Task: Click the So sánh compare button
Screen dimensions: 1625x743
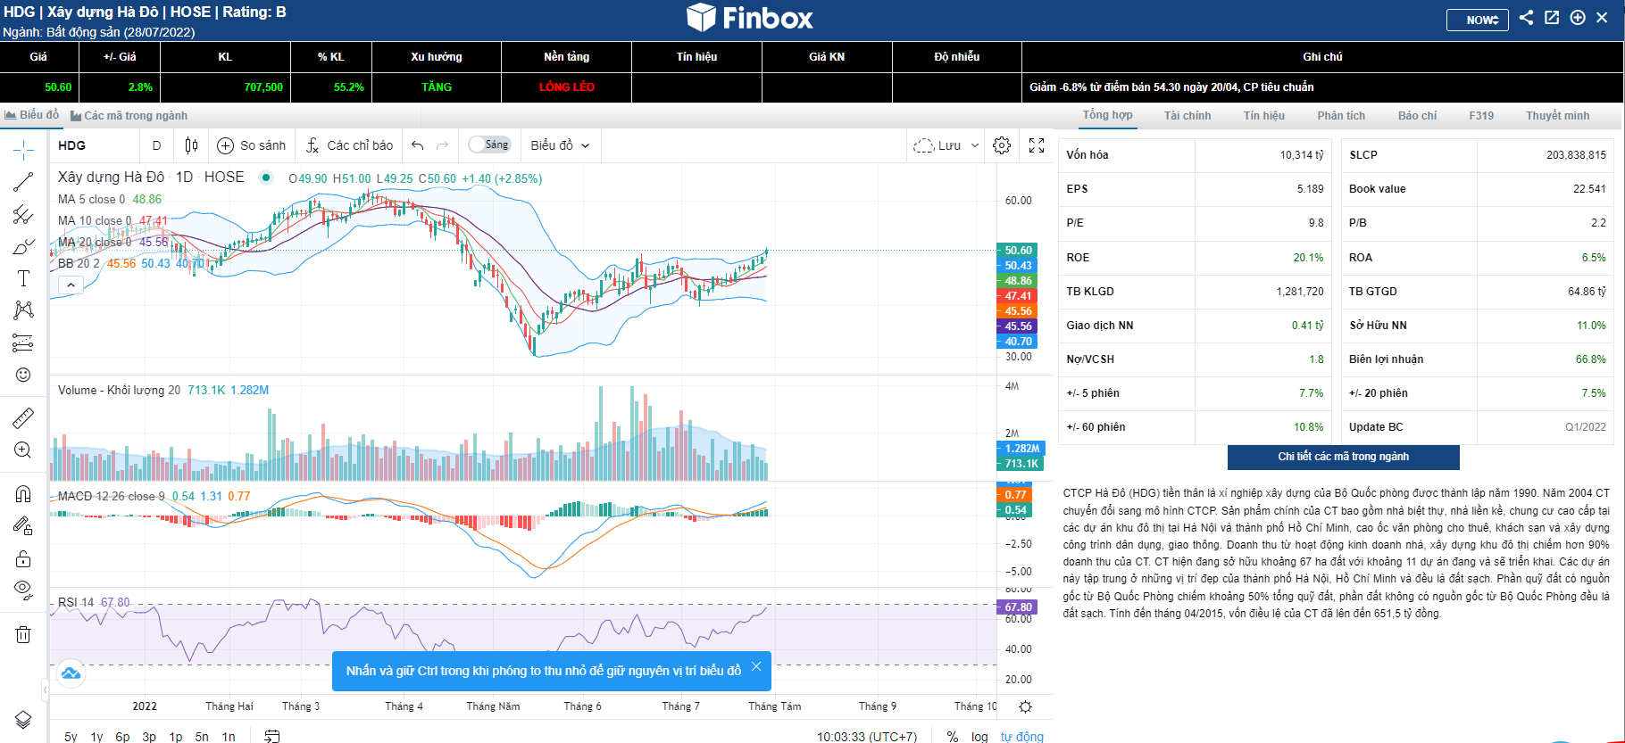Action: (252, 145)
